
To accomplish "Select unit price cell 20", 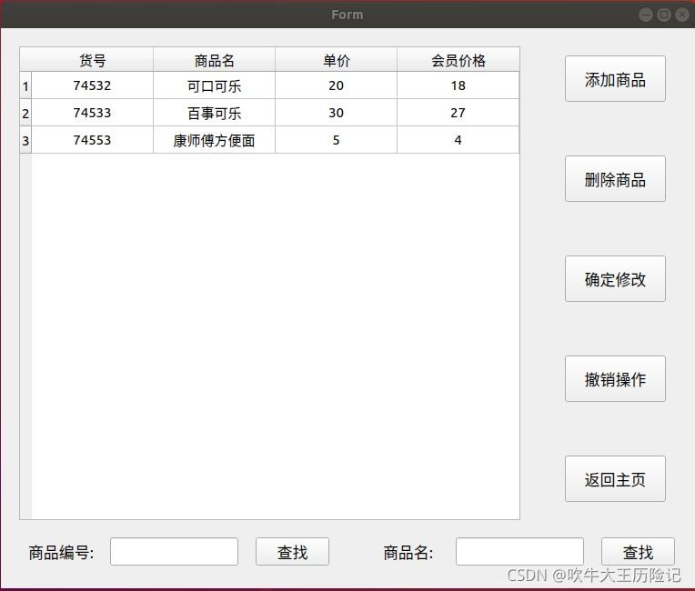I will 336,85.
